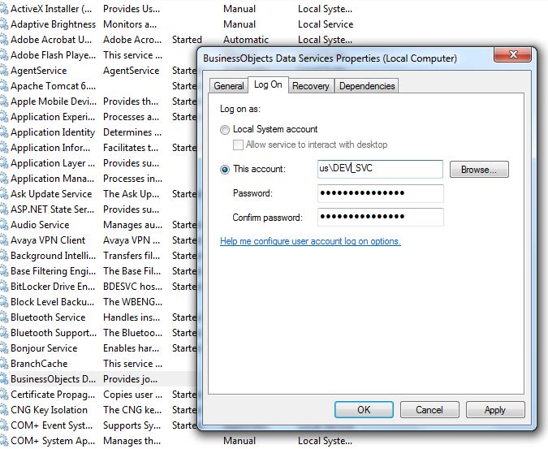Open Help me configure user account link

[x=310, y=241]
